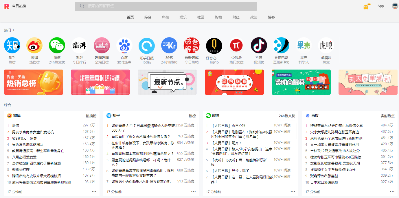The height and width of the screenshot is (198, 399).
Task: Open 男友杀害南京女生作案动机 headline
Action: click(x=33, y=132)
